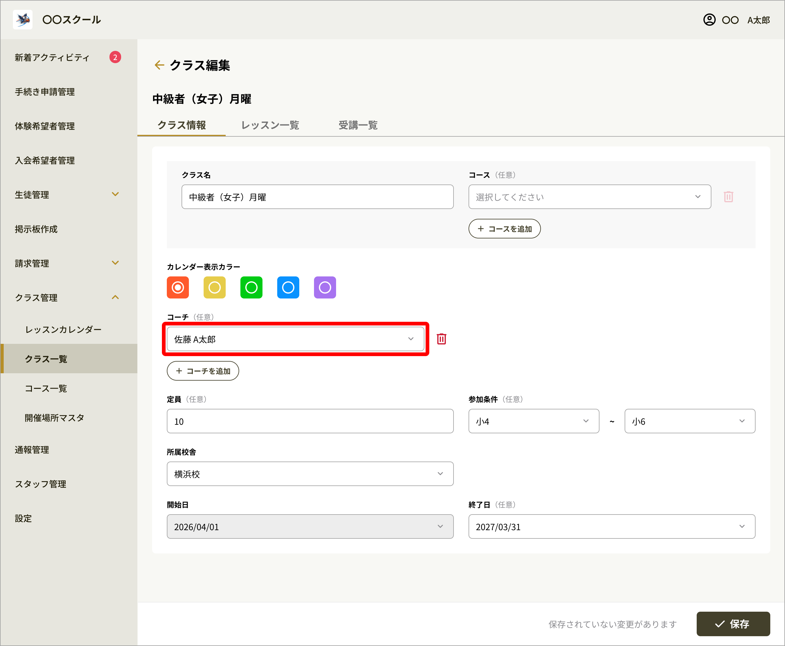Open the 終了日 date picker 2027/03/31
The image size is (785, 646).
(x=612, y=527)
